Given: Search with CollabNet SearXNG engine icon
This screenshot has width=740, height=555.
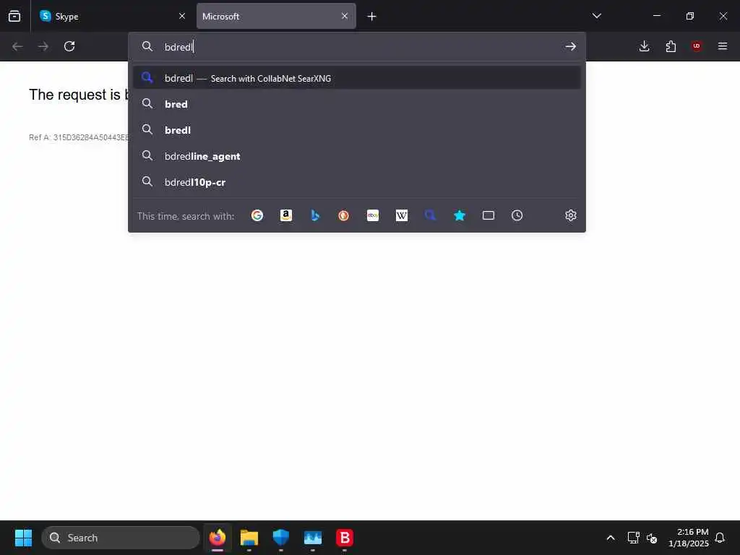Looking at the screenshot, I should [431, 215].
